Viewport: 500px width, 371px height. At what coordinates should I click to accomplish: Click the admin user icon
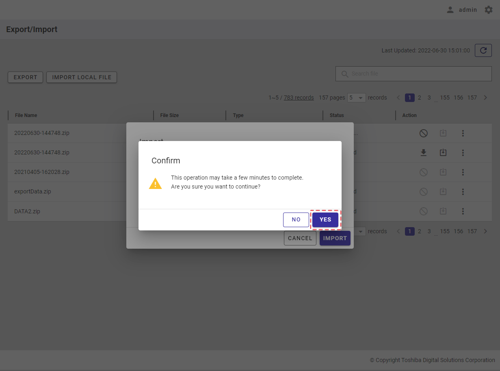(x=450, y=10)
